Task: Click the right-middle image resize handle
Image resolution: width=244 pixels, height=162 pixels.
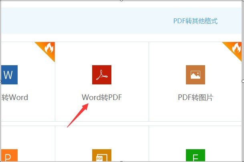Action: tap(243, 81)
